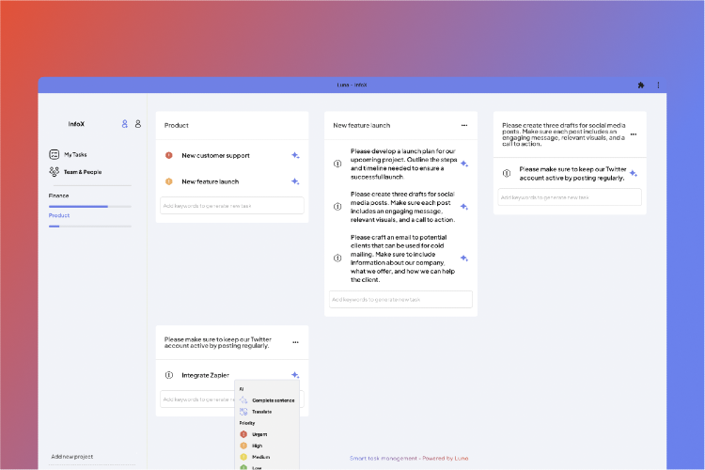Click the AI sparkle icon for Integrate Zapier
Viewport: 705px width, 470px height.
[295, 375]
